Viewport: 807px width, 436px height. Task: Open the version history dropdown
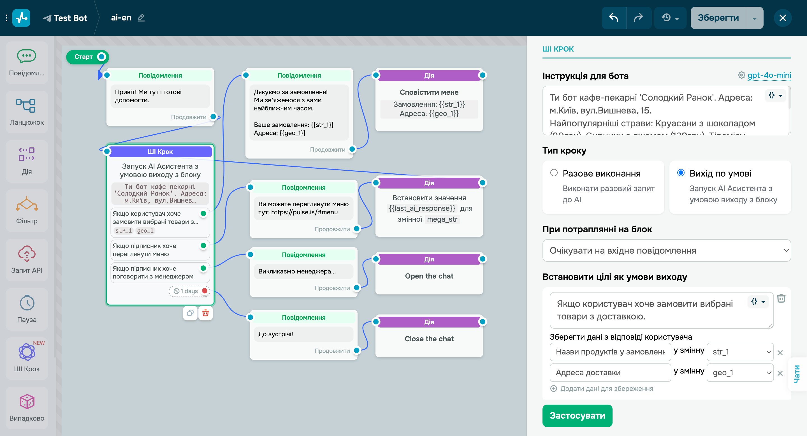tap(670, 18)
